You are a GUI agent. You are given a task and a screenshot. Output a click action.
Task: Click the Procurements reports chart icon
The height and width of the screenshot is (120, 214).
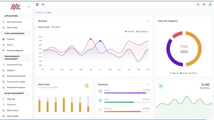[x=4, y=87]
